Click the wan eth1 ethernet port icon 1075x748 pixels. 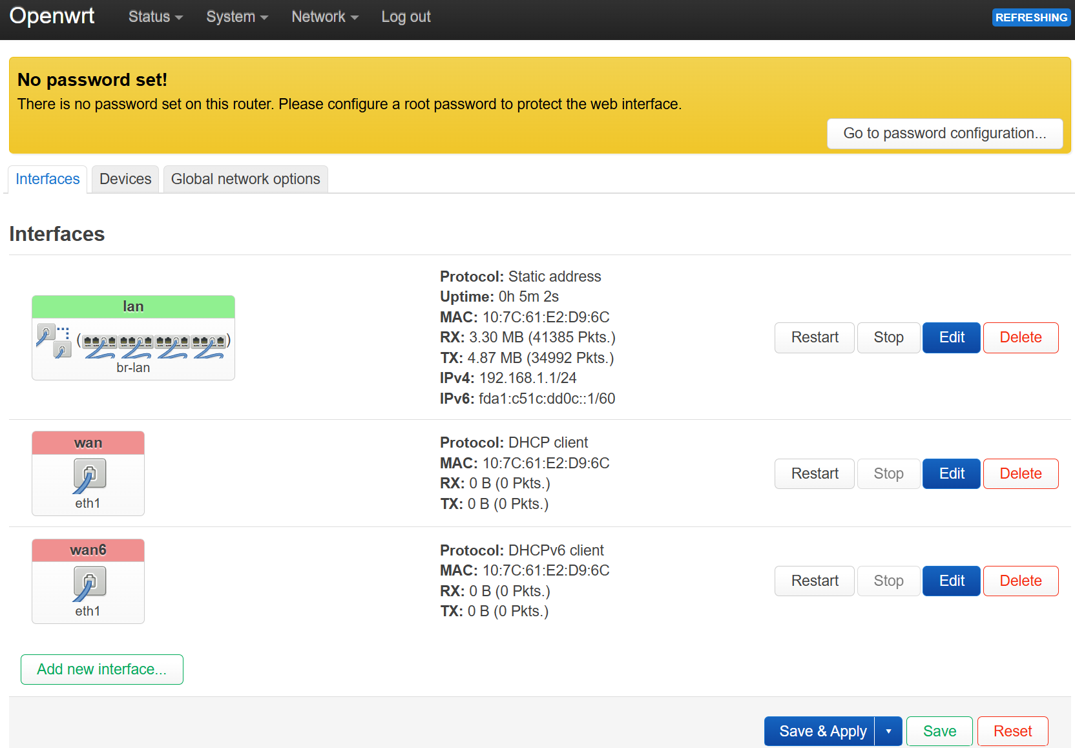[89, 475]
